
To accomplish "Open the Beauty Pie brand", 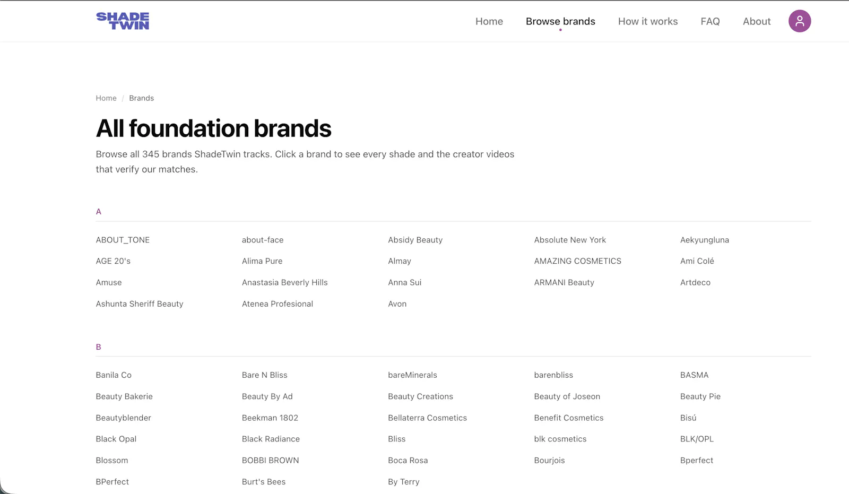I will [700, 396].
